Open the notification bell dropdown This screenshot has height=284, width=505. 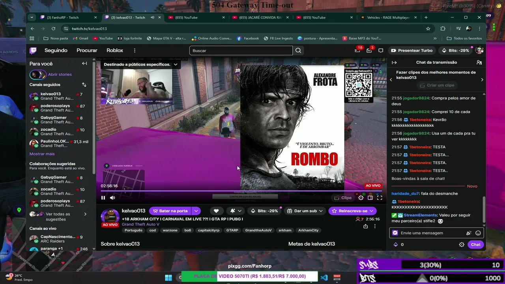pyautogui.click(x=236, y=211)
